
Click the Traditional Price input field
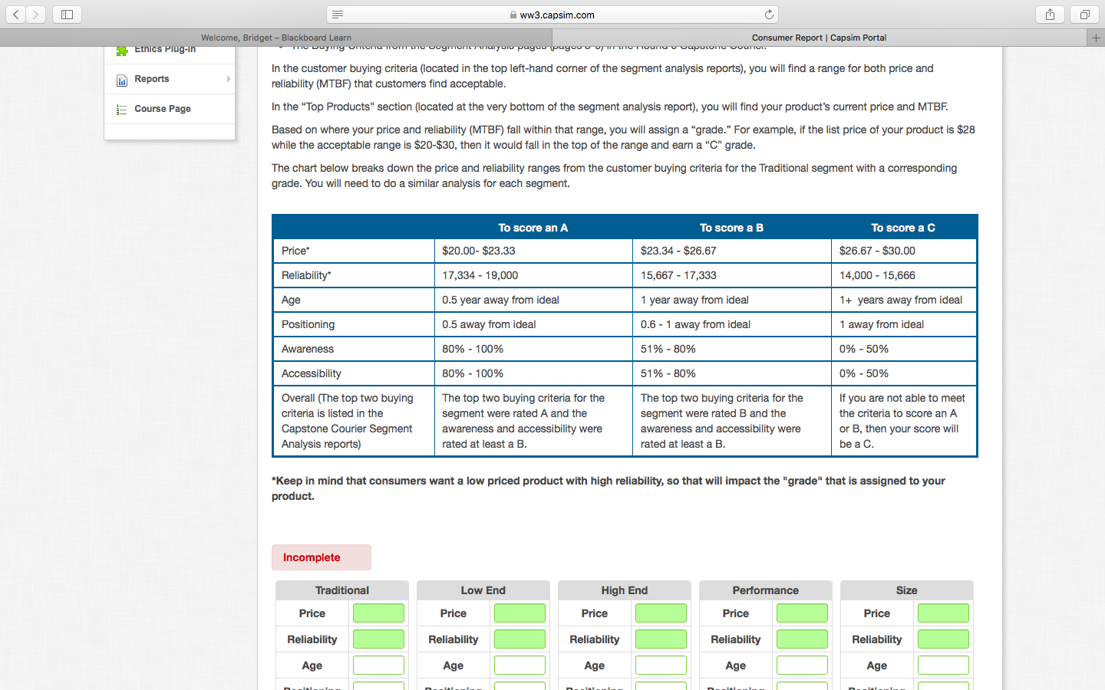pos(378,613)
